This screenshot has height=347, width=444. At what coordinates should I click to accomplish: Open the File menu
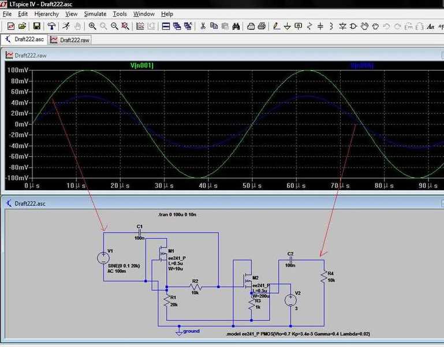pyautogui.click(x=7, y=14)
